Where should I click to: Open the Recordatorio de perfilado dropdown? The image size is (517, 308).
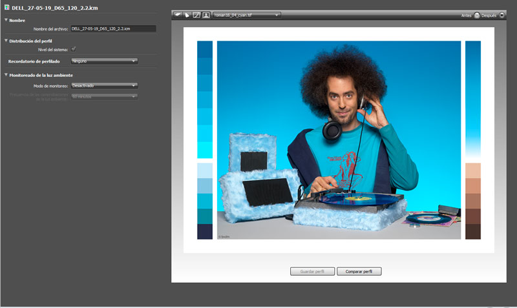click(x=104, y=61)
